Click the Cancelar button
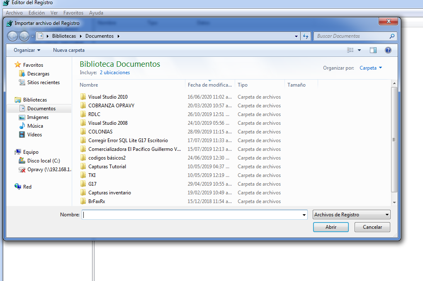 tap(372, 227)
